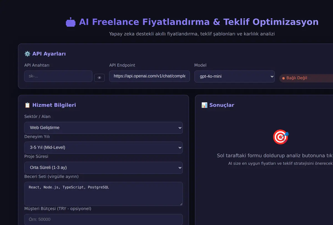Click the target dartboard icon in results

[281, 137]
